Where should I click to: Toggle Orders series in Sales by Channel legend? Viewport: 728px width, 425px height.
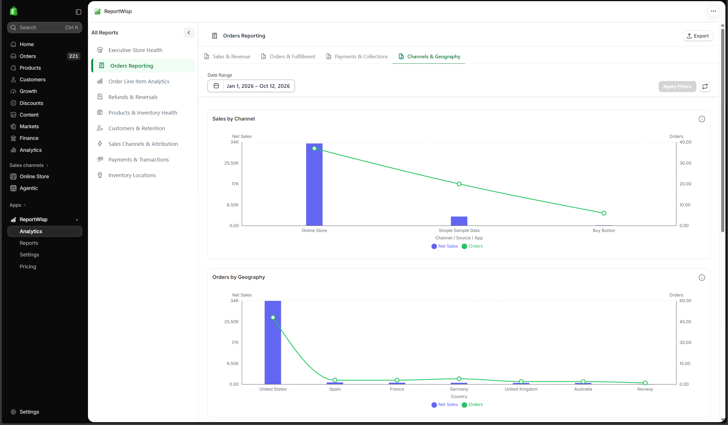tap(472, 246)
